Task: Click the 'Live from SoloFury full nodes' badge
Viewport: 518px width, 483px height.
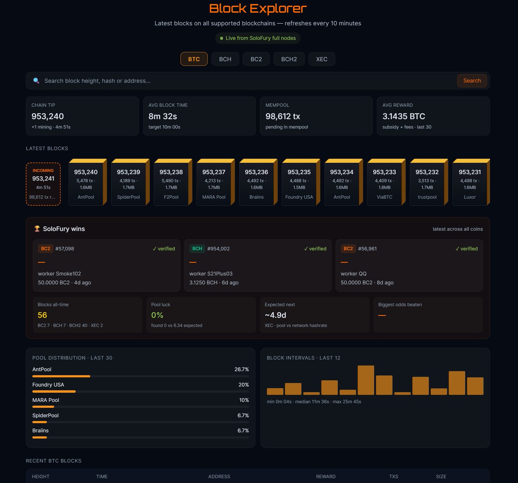Action: [258, 38]
